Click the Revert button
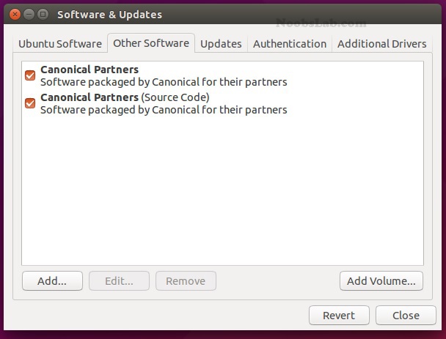The height and width of the screenshot is (339, 446). [339, 315]
